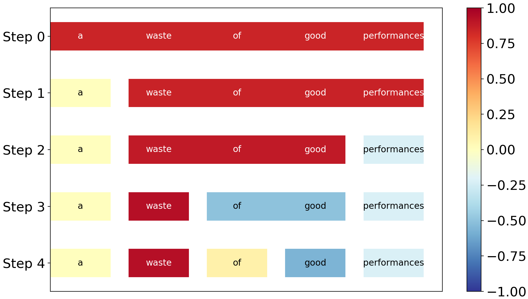
Task: Select the yellow 'a' box in Step 1
Action: [80, 93]
